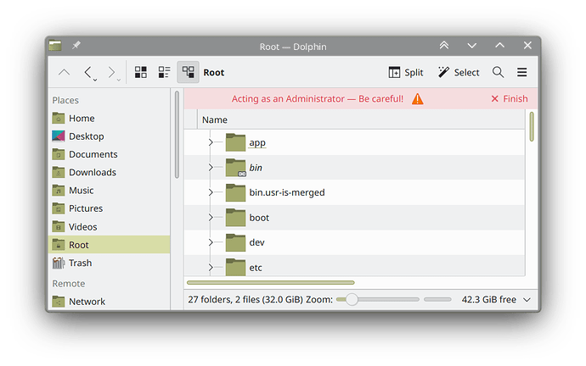The image size is (586, 366).
Task: Open the search magnifier
Action: (x=499, y=72)
